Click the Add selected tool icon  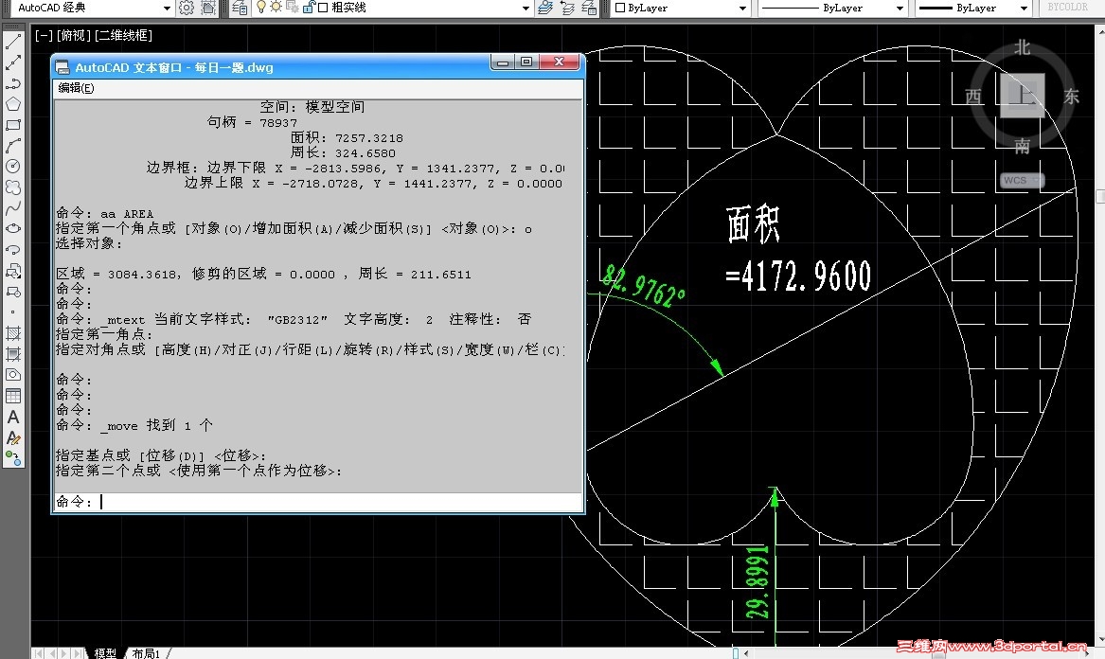click(12, 459)
